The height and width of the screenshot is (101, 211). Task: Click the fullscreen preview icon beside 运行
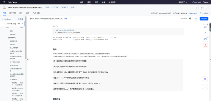196,19
